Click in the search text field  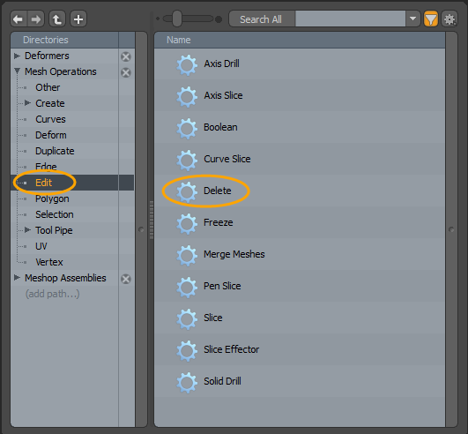coord(351,19)
